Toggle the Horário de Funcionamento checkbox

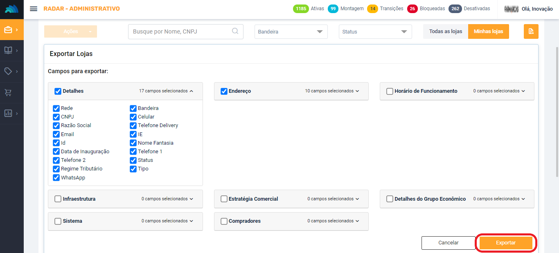click(x=390, y=91)
